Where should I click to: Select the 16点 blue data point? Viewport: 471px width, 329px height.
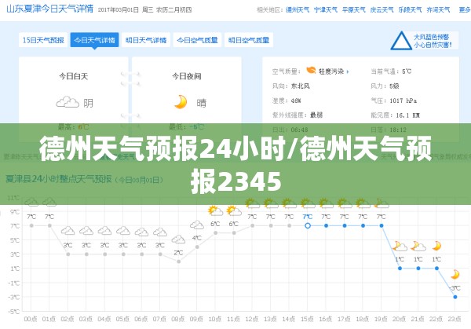click(x=327, y=225)
